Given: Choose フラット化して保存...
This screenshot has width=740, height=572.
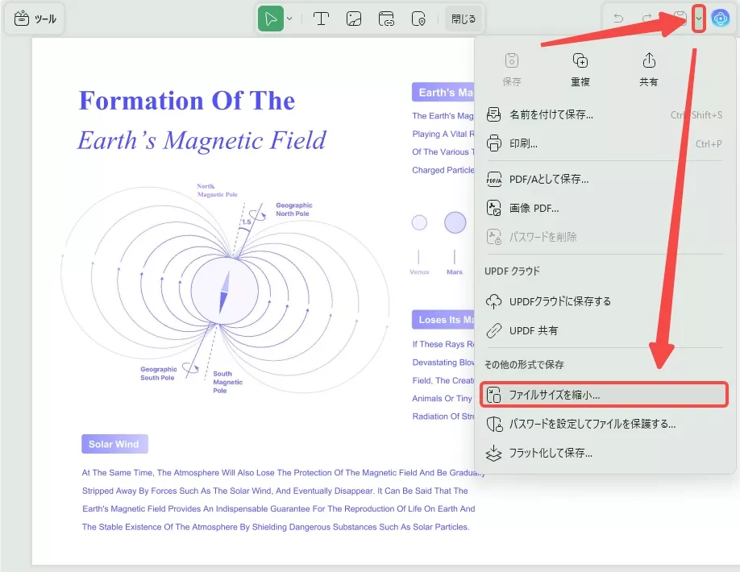Looking at the screenshot, I should pyautogui.click(x=605, y=453).
